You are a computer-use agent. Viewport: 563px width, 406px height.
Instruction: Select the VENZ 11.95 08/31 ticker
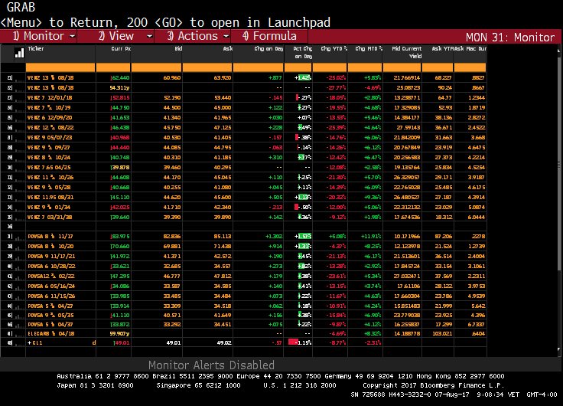tap(50, 198)
